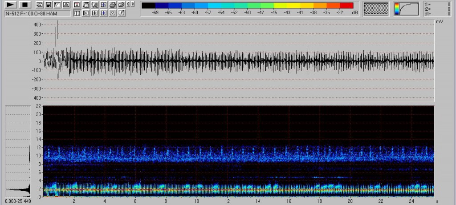Click the open folder icon
The width and height of the screenshot is (456, 205).
121,5
